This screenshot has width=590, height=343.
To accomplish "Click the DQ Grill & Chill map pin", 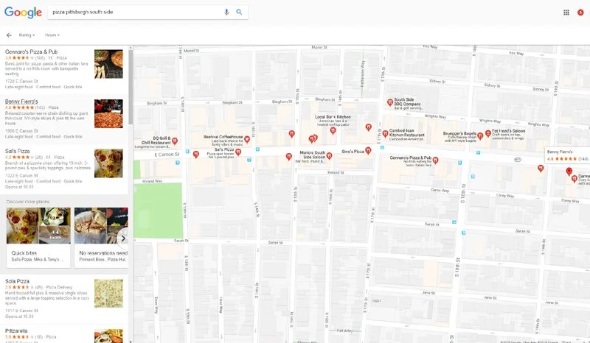I will click(175, 141).
